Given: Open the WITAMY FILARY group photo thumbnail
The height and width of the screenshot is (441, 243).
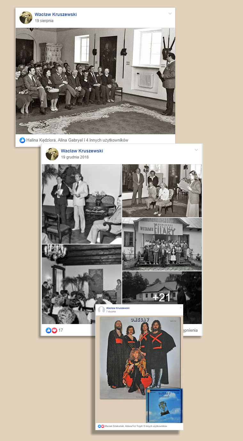Looking at the screenshot, I should pos(162,244).
